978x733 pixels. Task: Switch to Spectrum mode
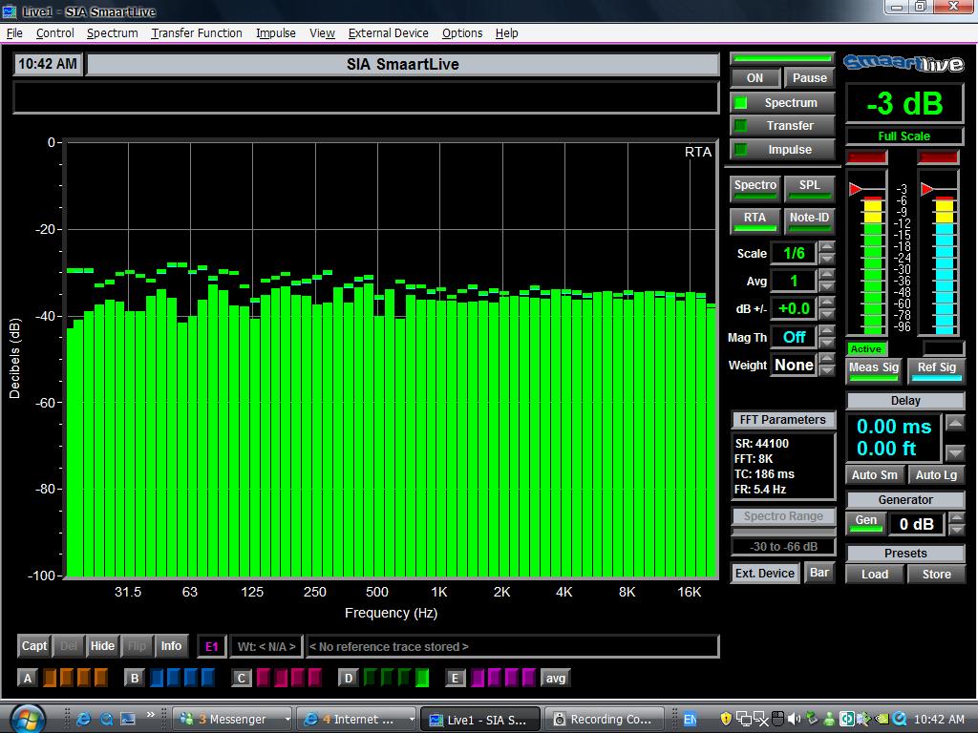(x=782, y=103)
